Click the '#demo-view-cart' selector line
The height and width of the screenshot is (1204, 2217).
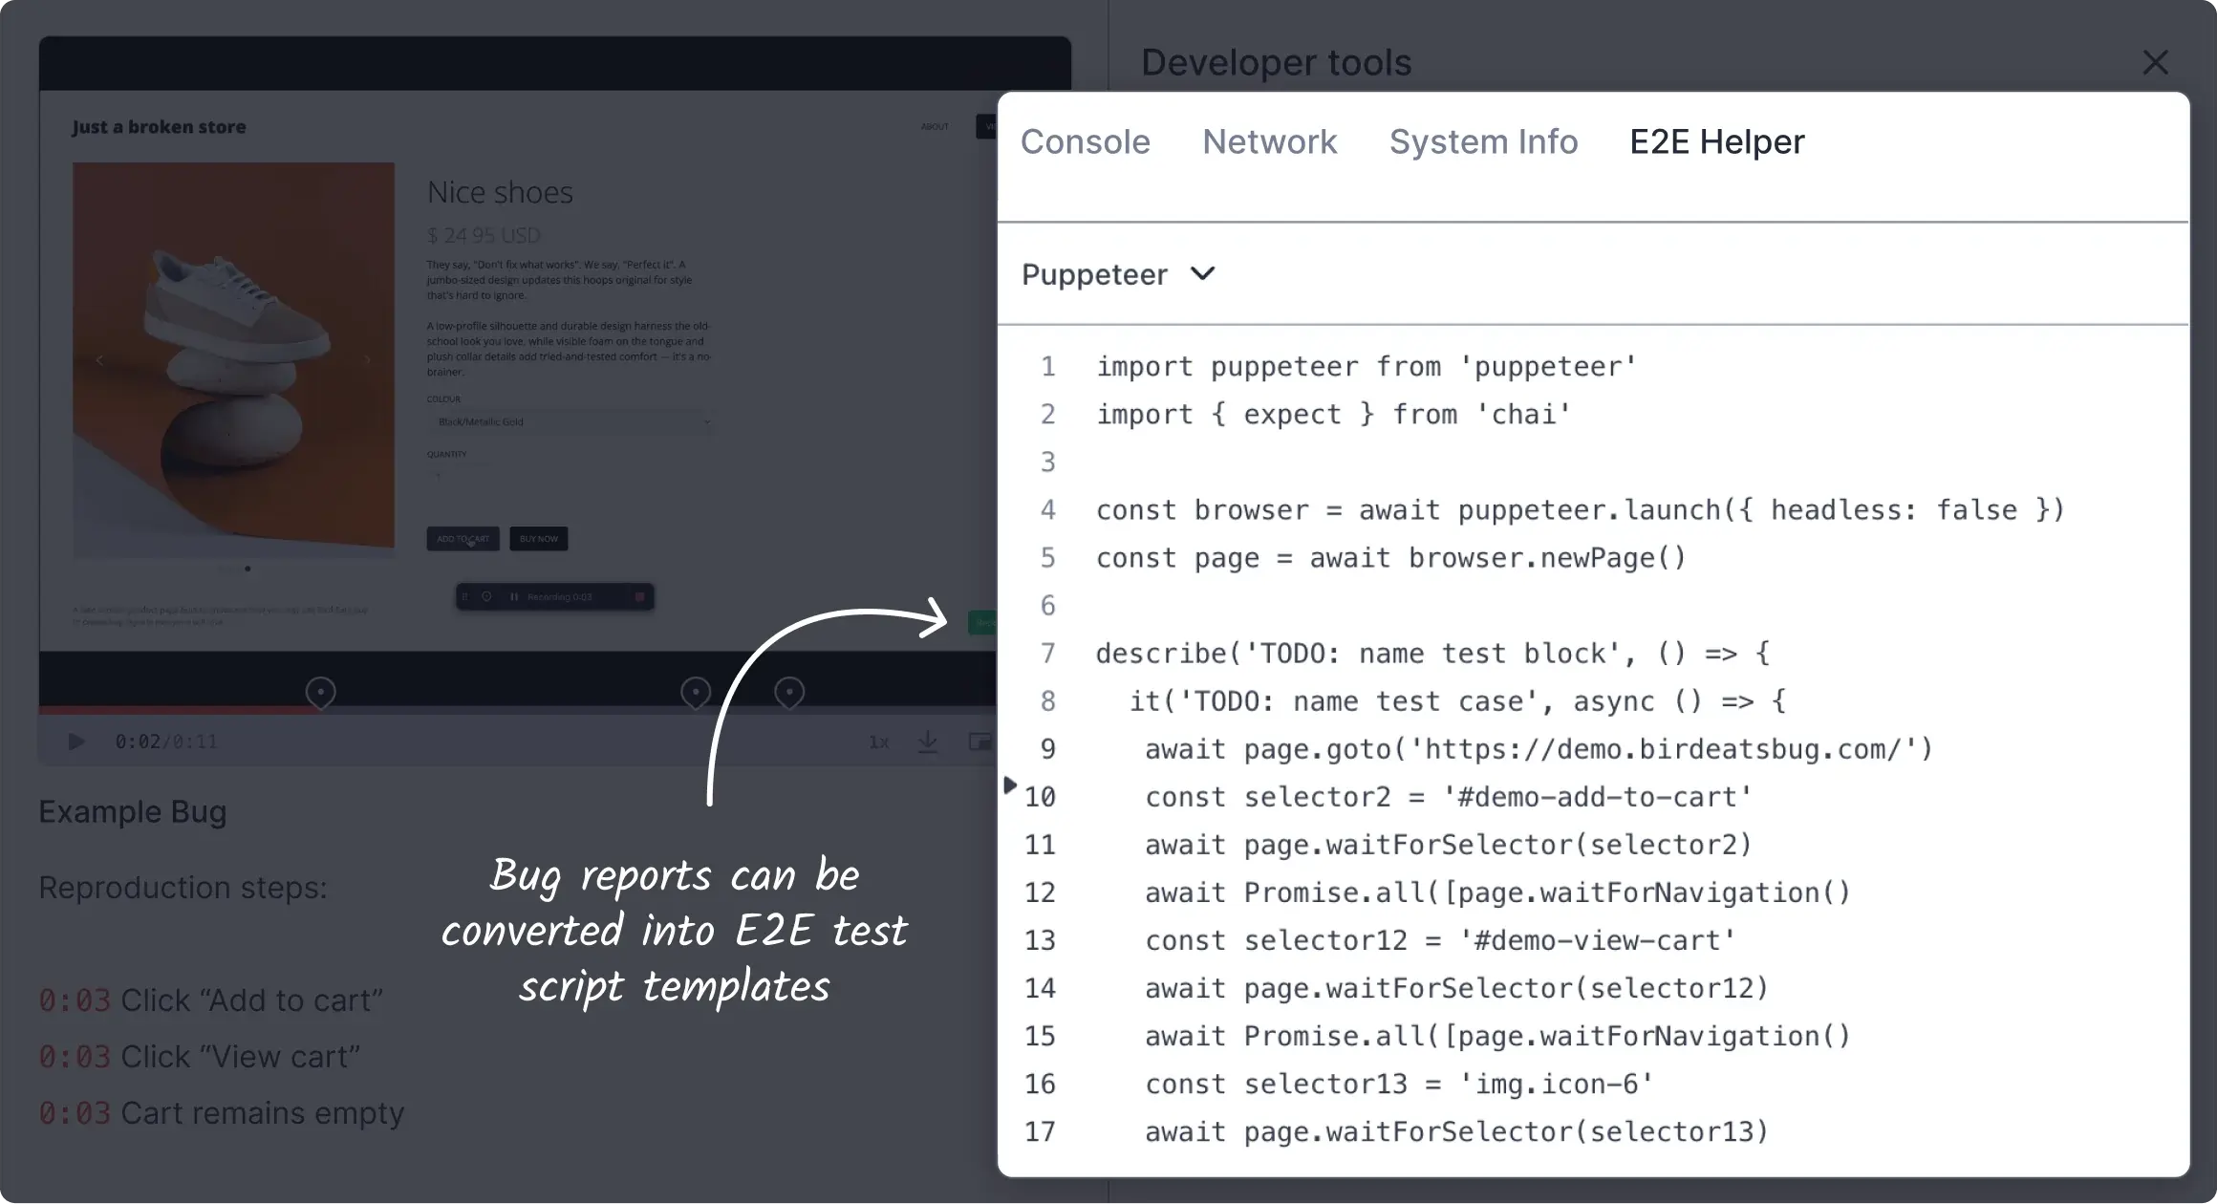tap(1440, 940)
